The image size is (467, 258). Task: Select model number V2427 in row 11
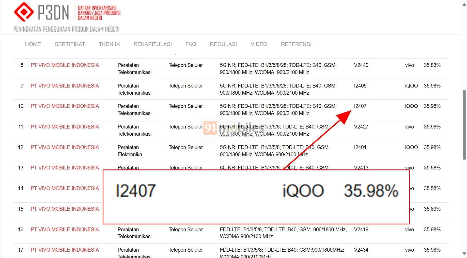point(361,127)
